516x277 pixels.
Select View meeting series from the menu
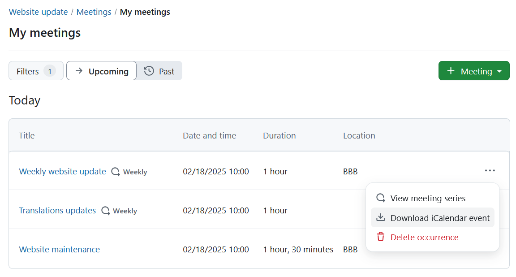[428, 198]
